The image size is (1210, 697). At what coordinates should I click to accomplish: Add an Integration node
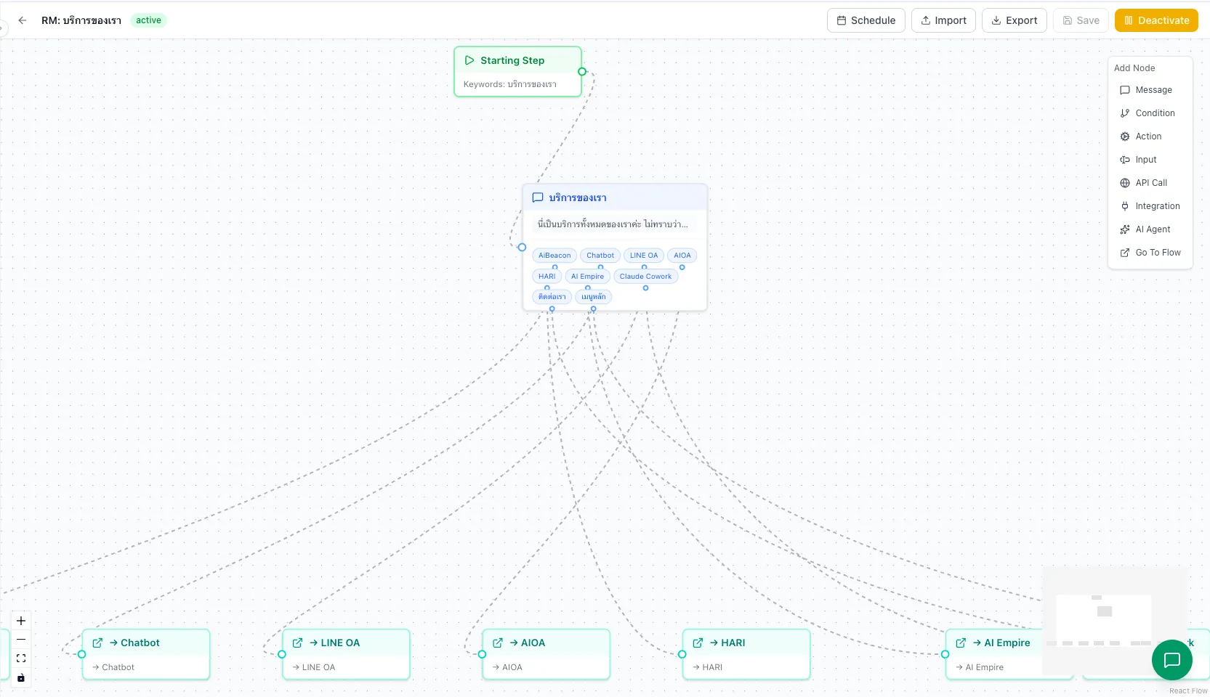[1150, 206]
